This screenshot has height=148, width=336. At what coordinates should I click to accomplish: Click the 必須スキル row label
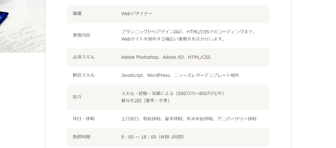pyautogui.click(x=84, y=57)
